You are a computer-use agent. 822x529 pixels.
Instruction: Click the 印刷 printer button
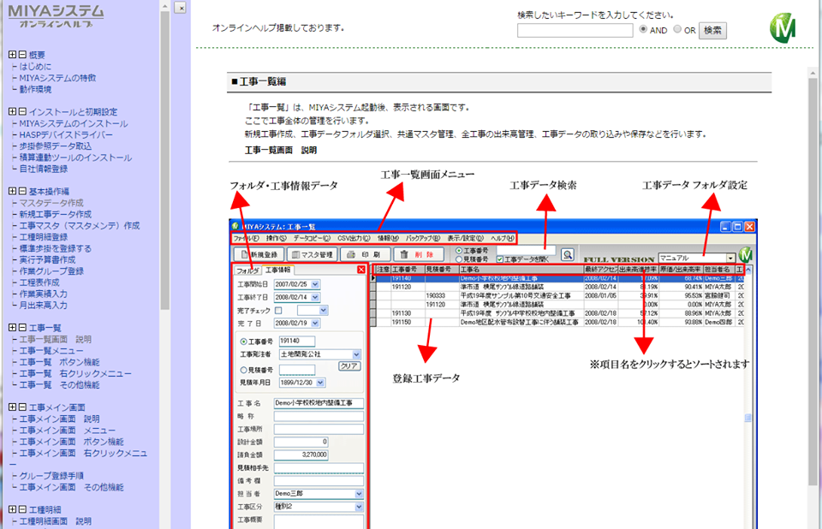(366, 254)
